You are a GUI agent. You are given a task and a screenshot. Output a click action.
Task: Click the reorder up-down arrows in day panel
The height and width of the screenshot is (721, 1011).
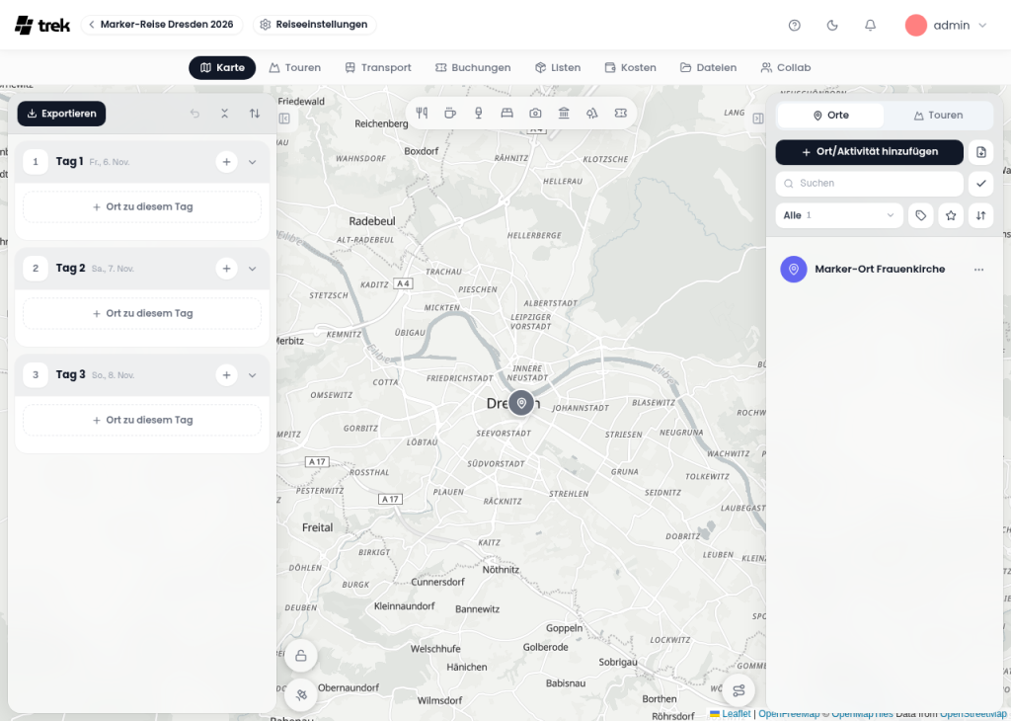coord(255,114)
